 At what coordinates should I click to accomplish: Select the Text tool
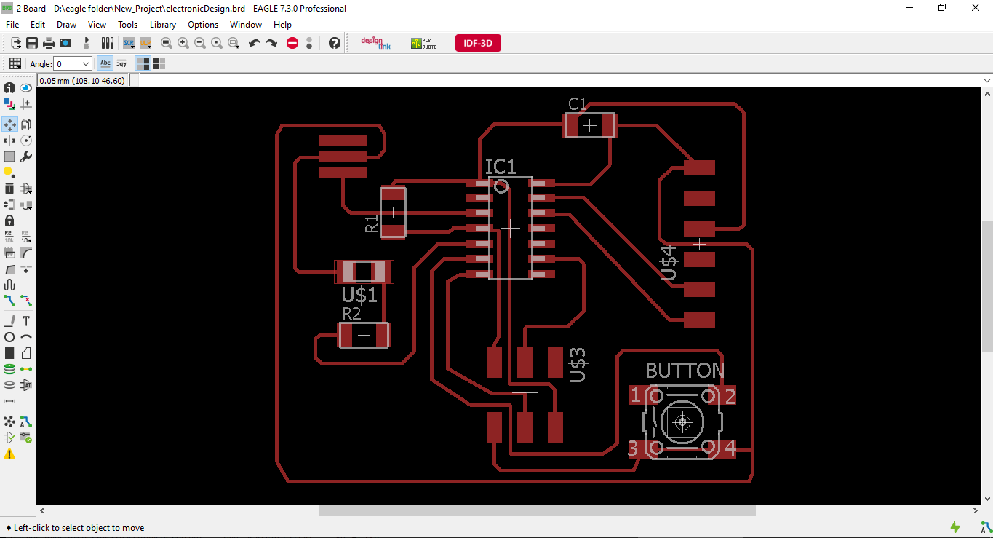pyautogui.click(x=26, y=321)
